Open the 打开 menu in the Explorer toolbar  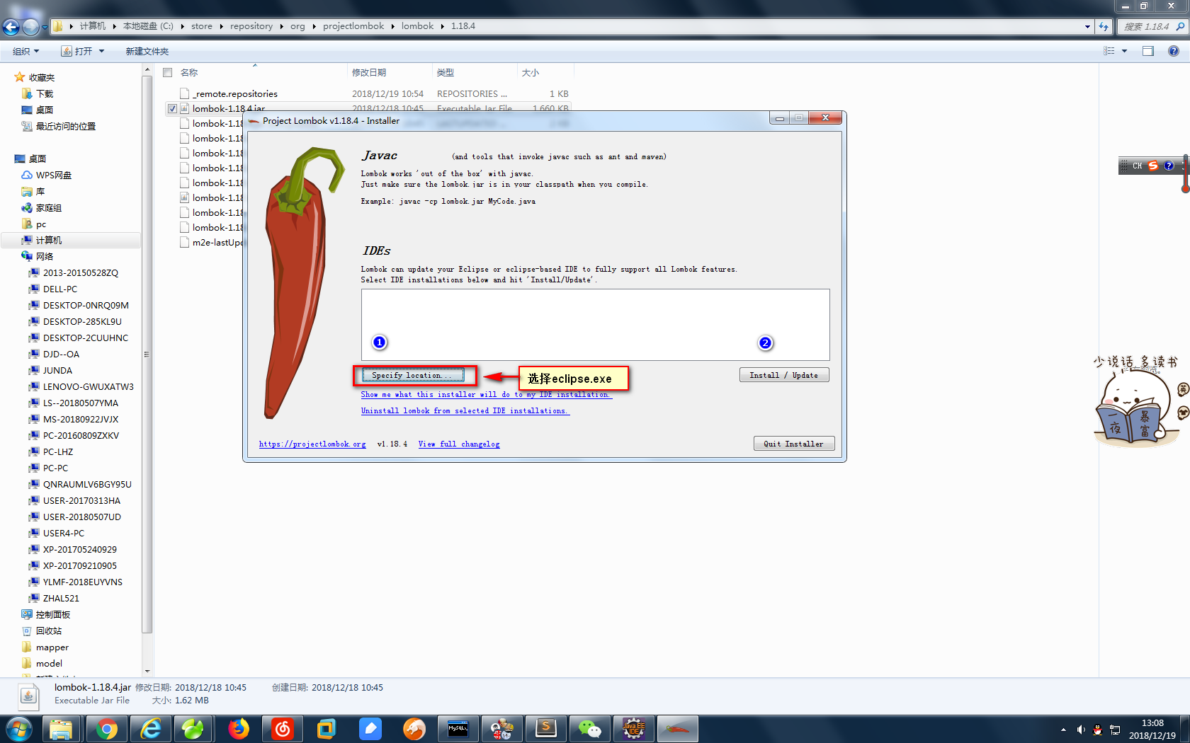pos(83,50)
